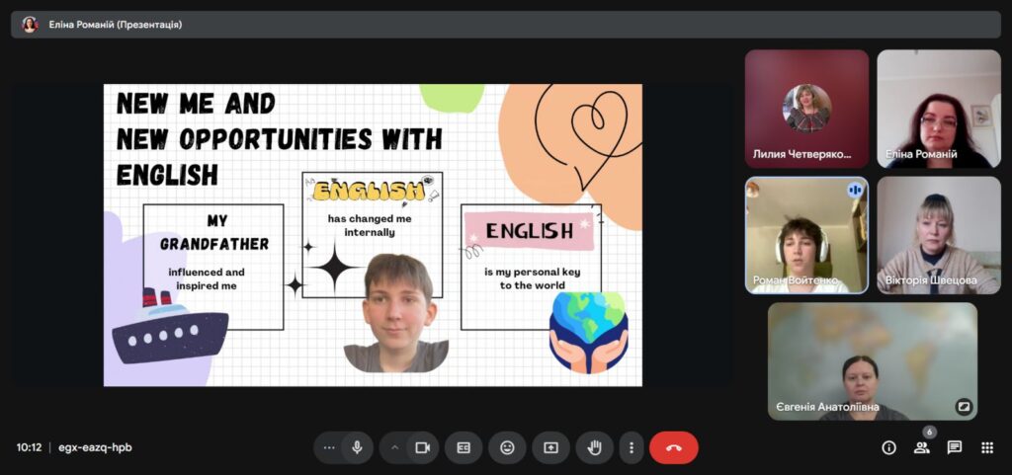Select Лилия Четверякова participant tile
This screenshot has width=1012, height=475.
pyautogui.click(x=805, y=109)
